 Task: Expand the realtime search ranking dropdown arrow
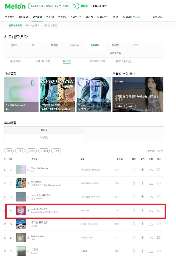109,6
